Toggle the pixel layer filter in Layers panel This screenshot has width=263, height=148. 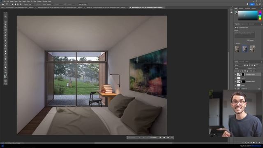(245, 65)
